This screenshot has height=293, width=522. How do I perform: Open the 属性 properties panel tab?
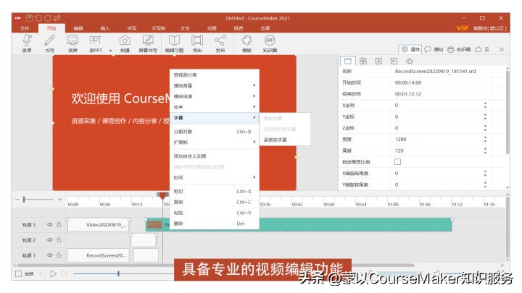410,49
